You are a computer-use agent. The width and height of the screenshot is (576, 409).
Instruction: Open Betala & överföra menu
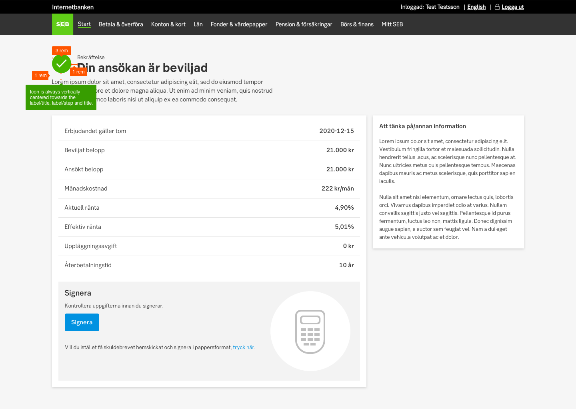click(121, 24)
